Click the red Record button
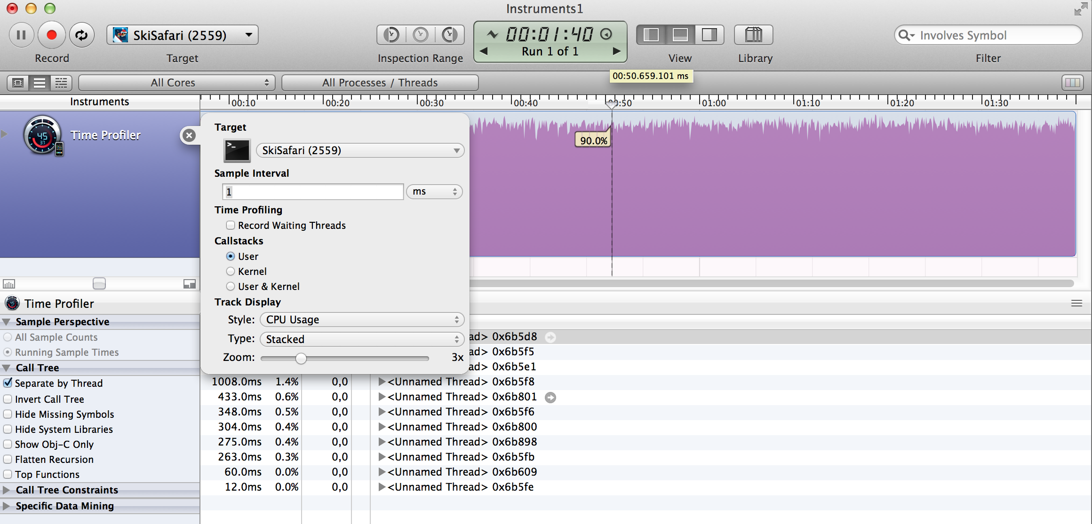Screen dimensions: 1092x524 point(51,35)
